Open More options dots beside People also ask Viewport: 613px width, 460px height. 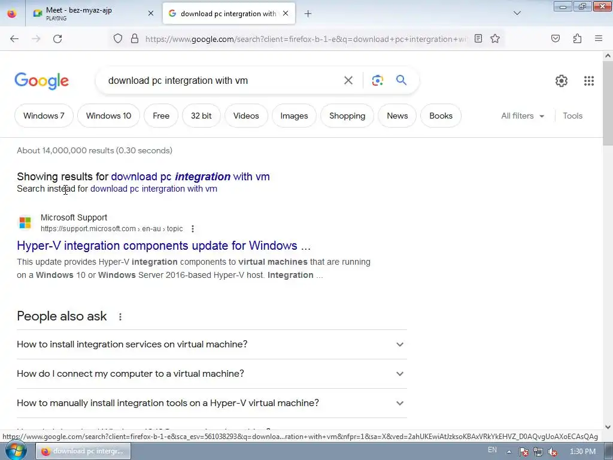tap(120, 317)
